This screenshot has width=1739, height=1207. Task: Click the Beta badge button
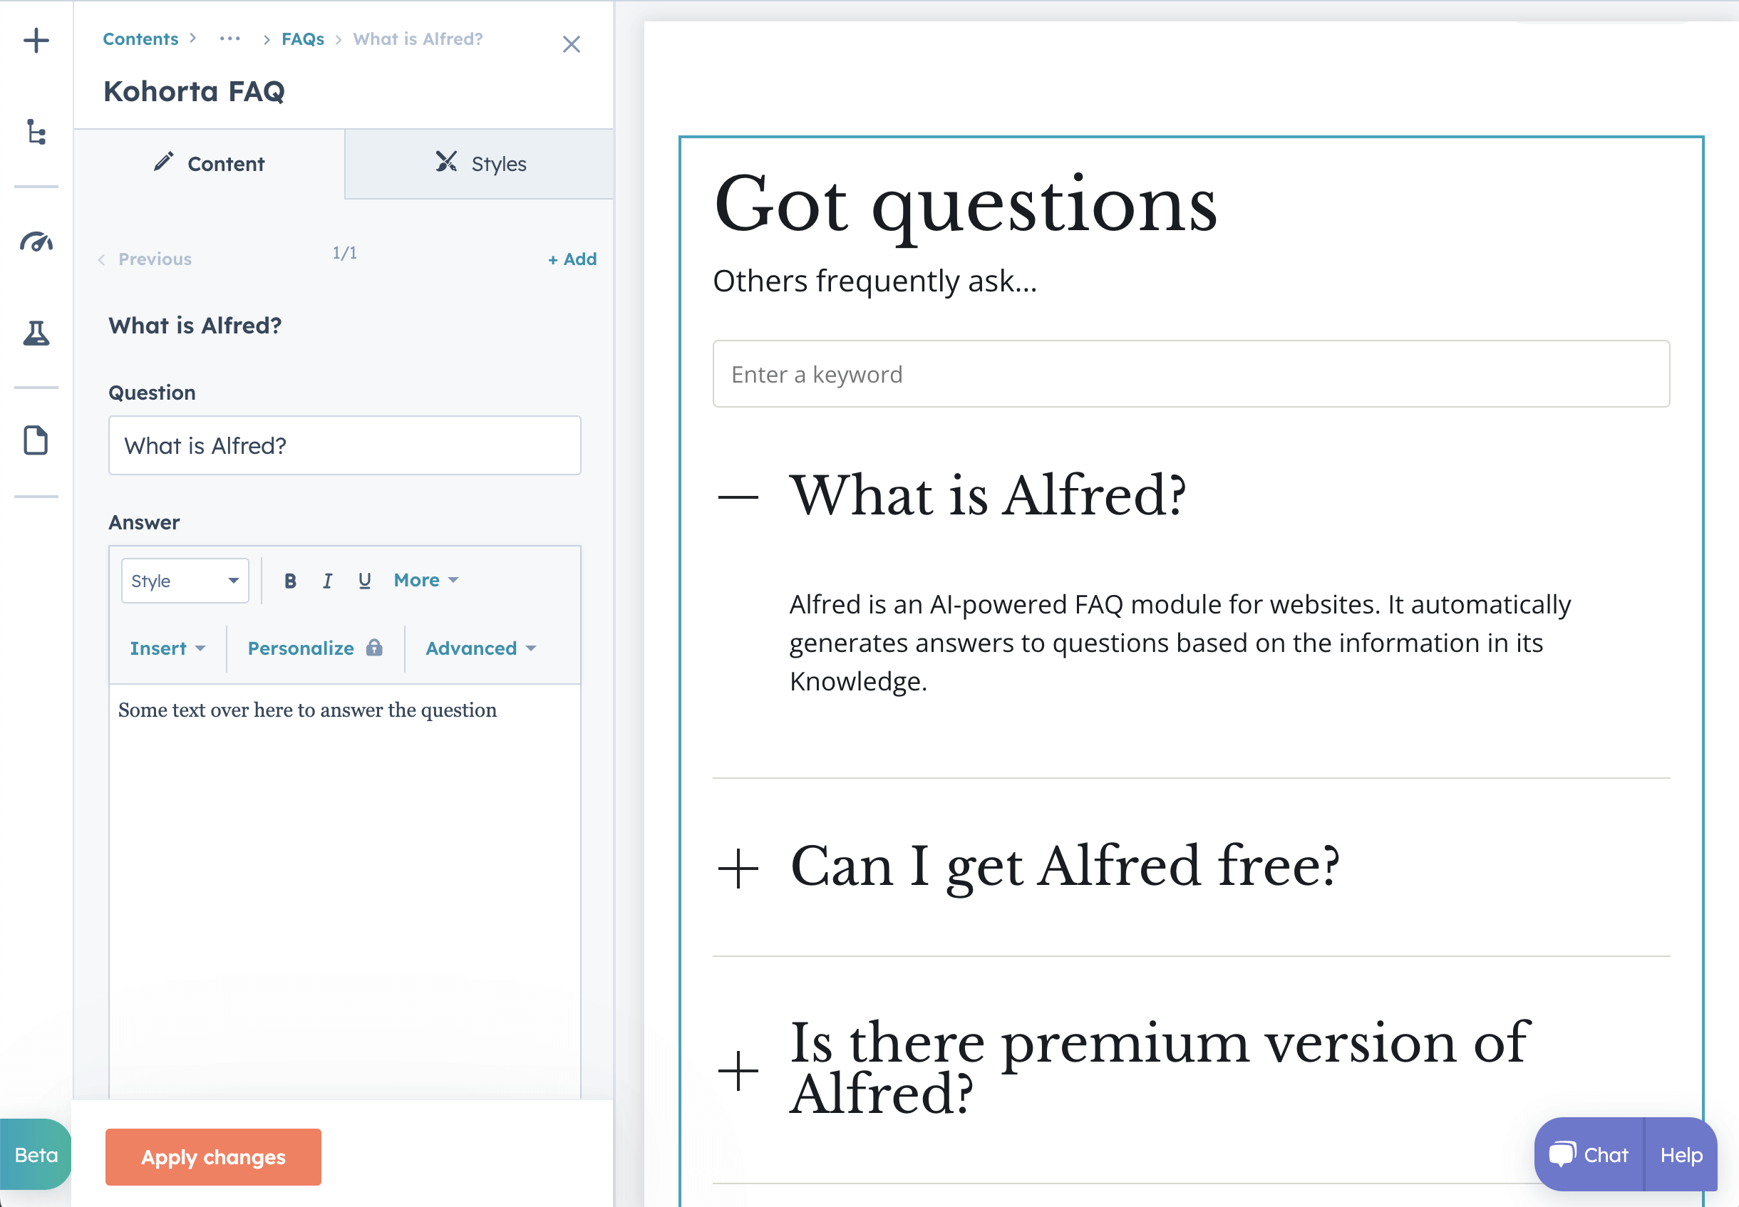36,1155
